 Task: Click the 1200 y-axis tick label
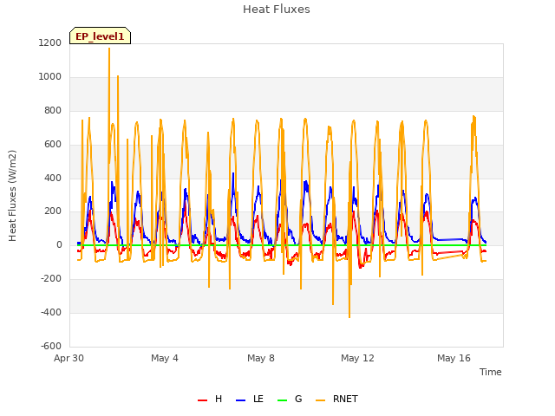pos(50,42)
